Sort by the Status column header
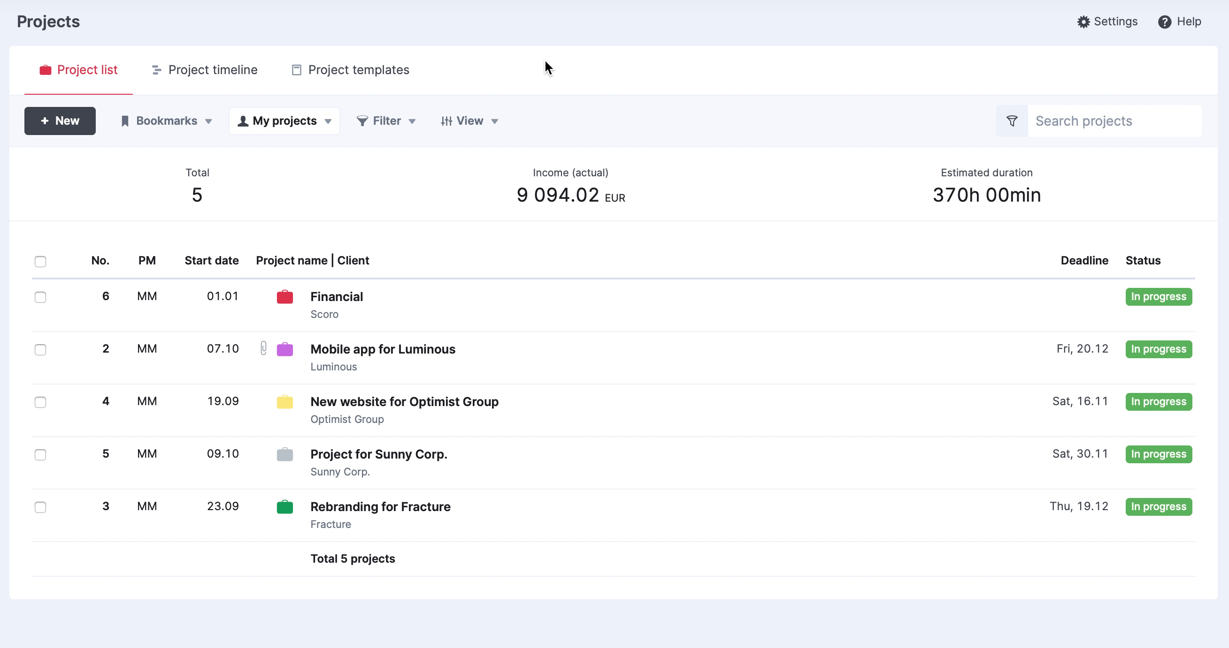Image resolution: width=1229 pixels, height=648 pixels. coord(1143,261)
